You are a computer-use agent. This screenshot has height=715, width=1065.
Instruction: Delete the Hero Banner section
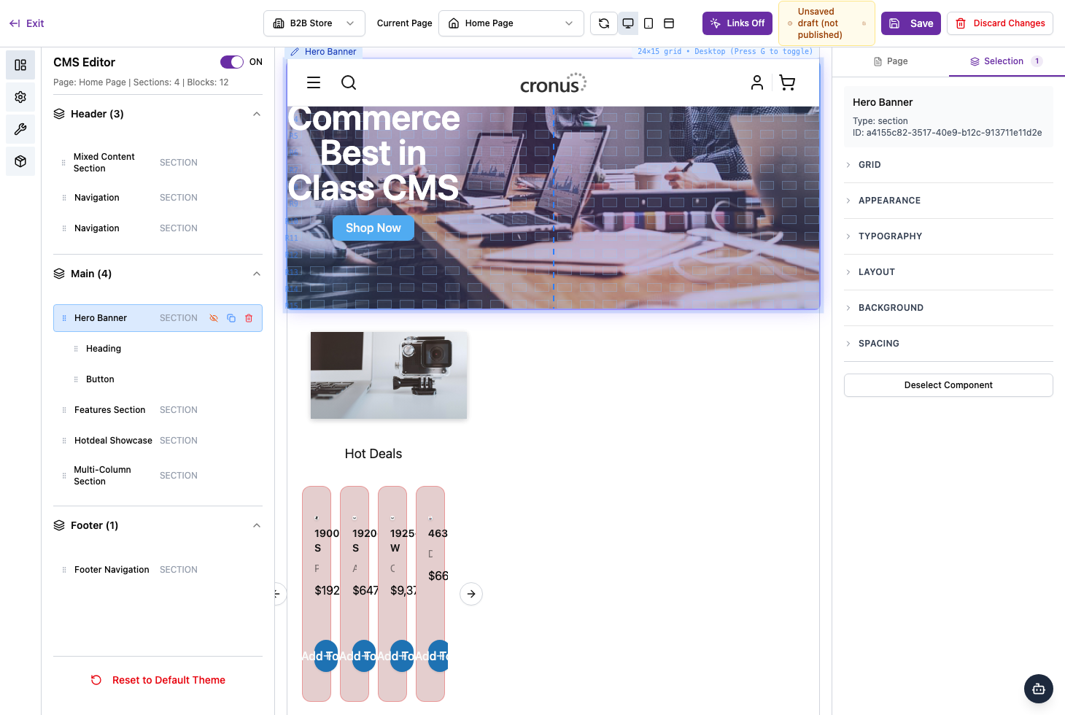[x=249, y=318]
